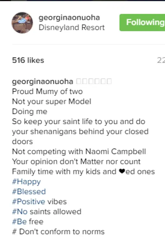
Task: Follow the #No hashtag link
Action: 20,212
